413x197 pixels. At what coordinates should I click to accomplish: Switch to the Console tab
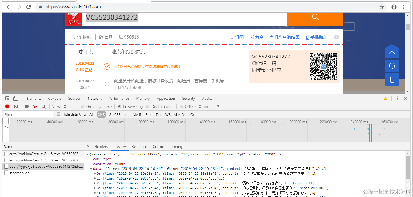55,98
